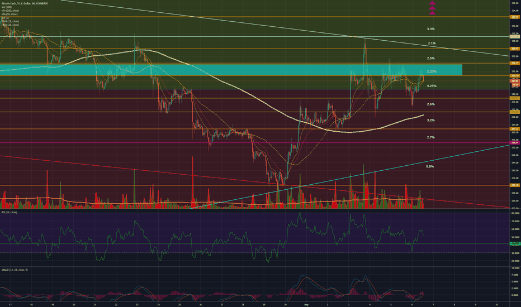Select the 2.25% annotation inside teal zone
The height and width of the screenshot is (307, 521).
pos(432,71)
